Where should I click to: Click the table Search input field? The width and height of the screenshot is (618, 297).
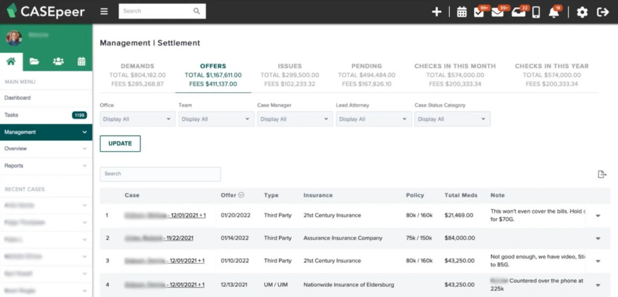pos(161,174)
